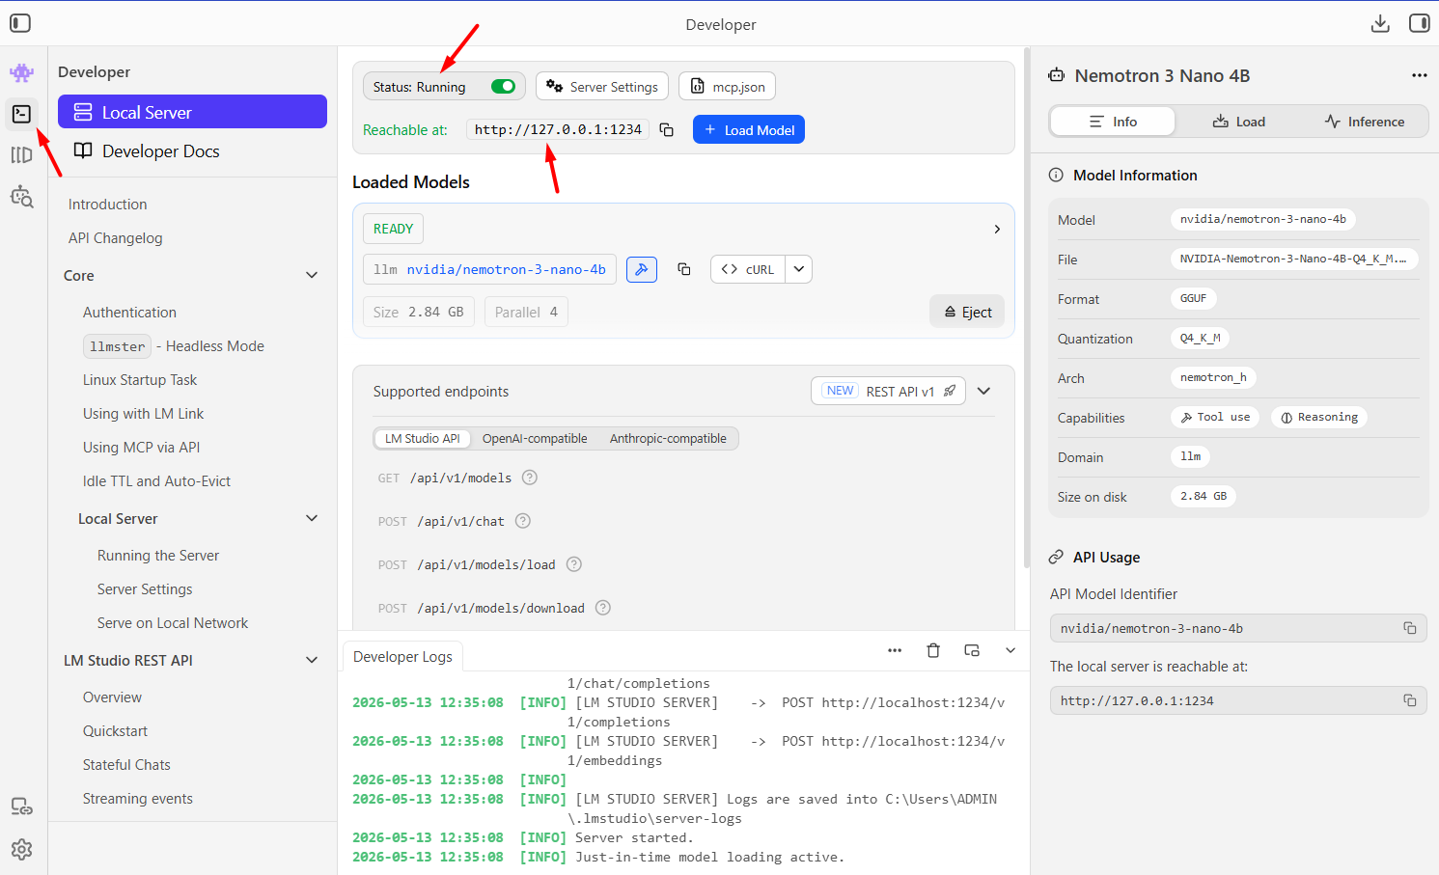Open Running the Server docs page
1439x875 pixels.
(x=158, y=556)
